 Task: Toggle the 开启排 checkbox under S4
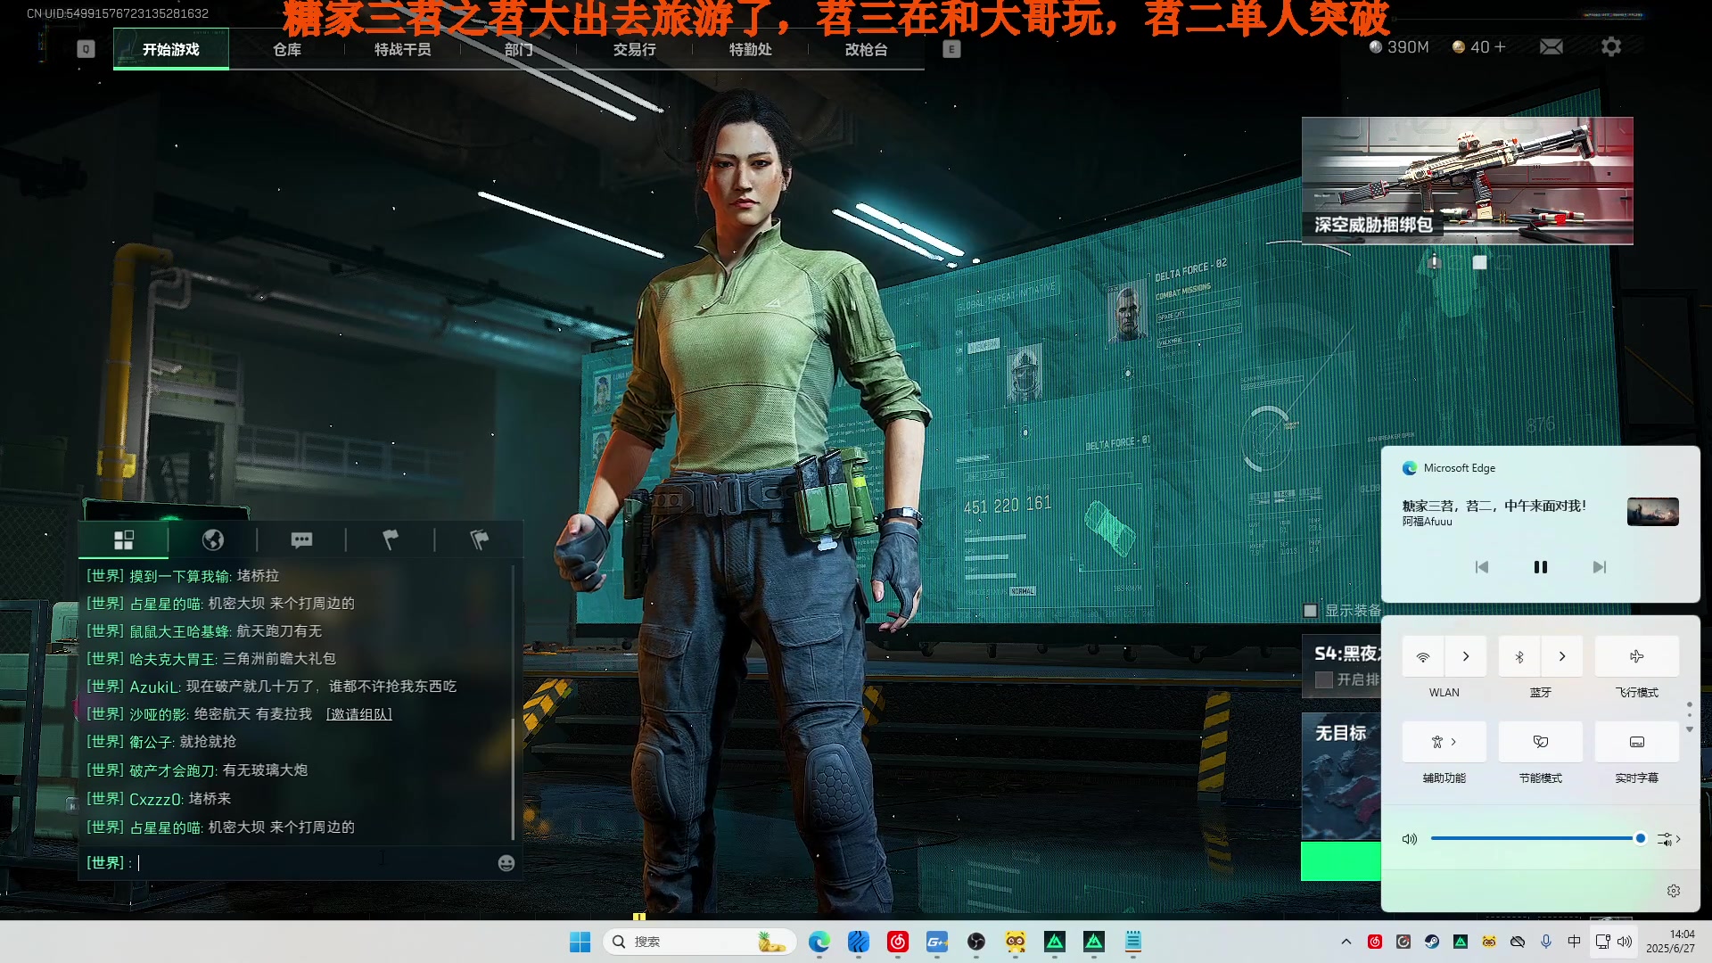pyautogui.click(x=1324, y=679)
